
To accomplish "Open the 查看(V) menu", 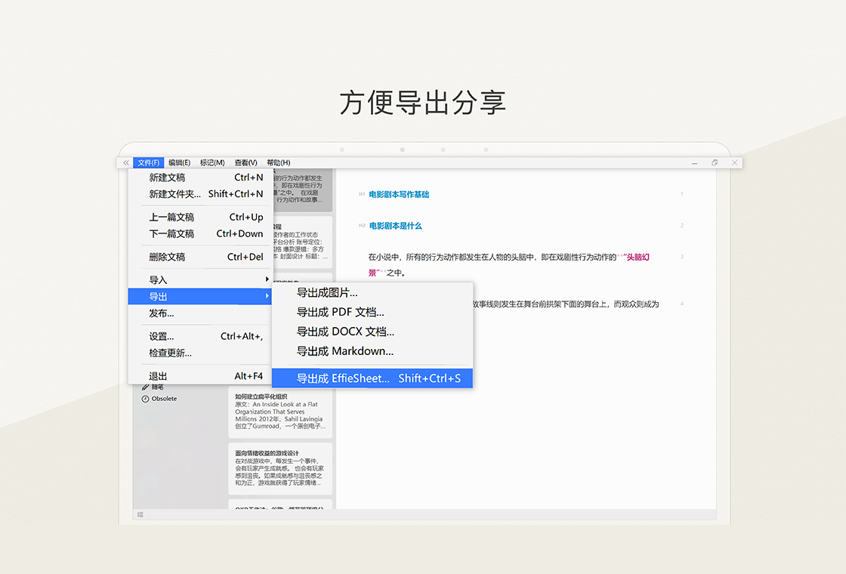I will click(x=245, y=162).
